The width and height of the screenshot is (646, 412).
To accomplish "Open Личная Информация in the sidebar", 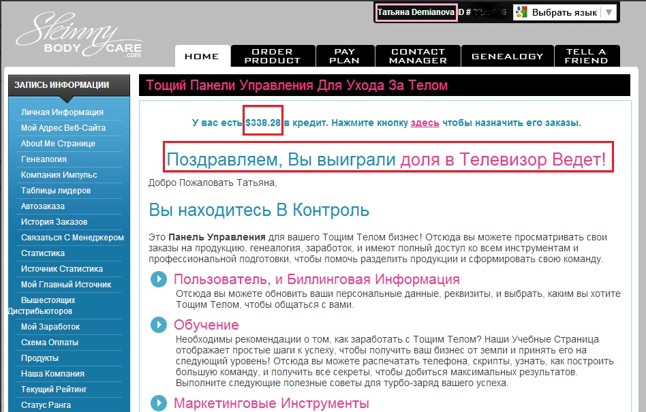I will [62, 112].
